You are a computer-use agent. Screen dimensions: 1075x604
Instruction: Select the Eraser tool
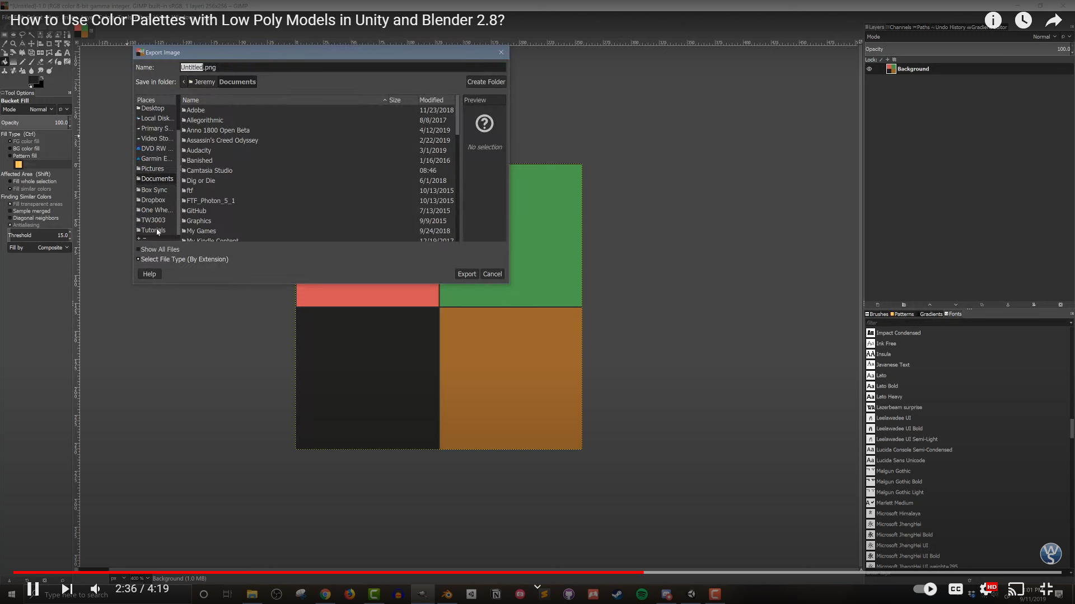pos(40,62)
